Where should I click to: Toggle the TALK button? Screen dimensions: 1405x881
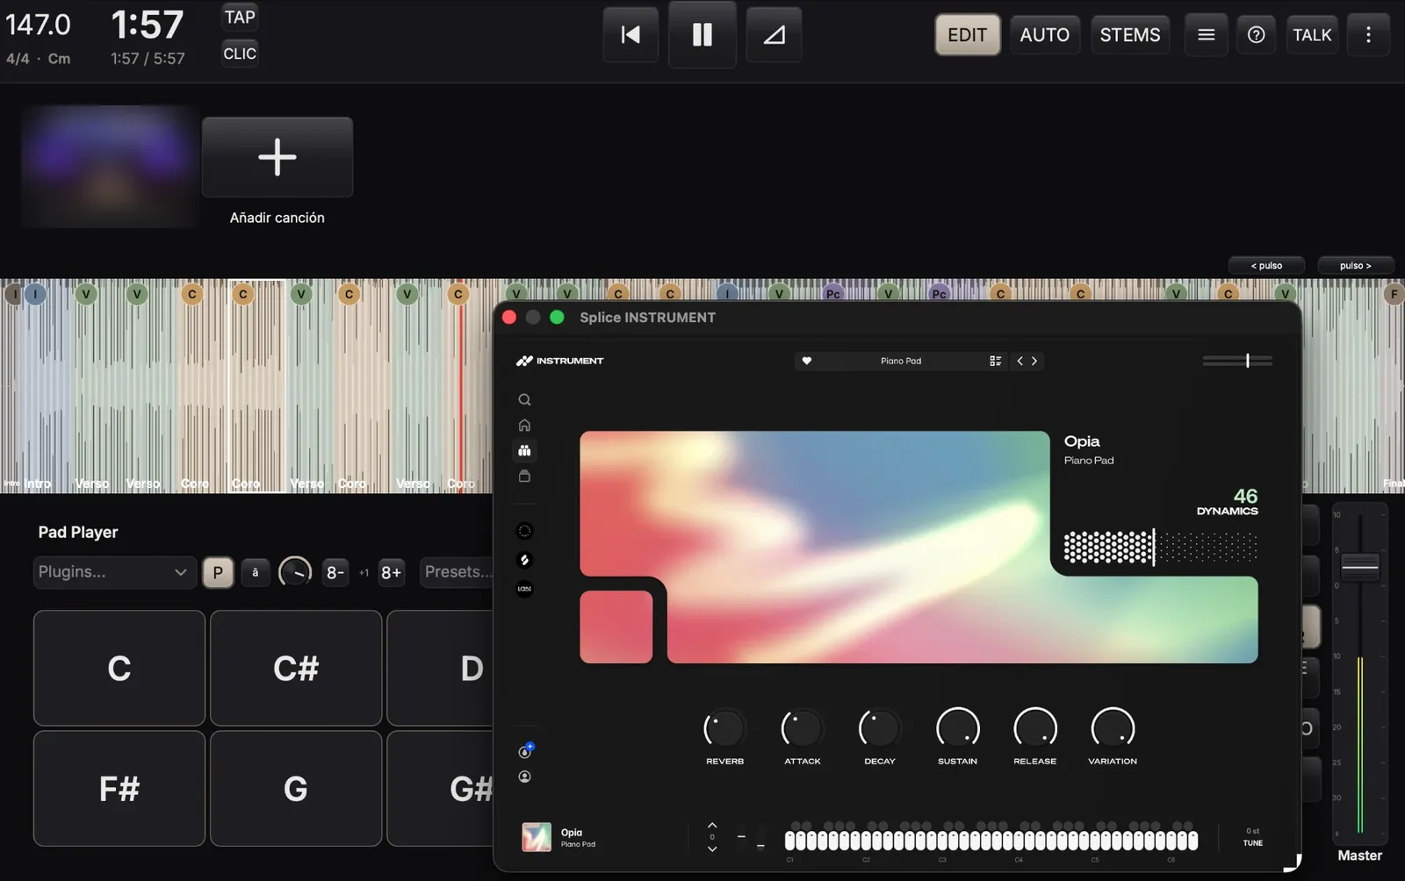coord(1312,35)
